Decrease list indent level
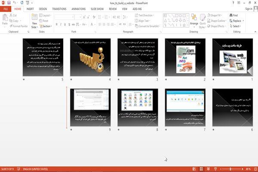The image size is (258, 172). click(x=114, y=17)
